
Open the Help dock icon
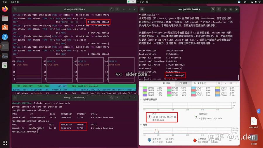click(5, 37)
